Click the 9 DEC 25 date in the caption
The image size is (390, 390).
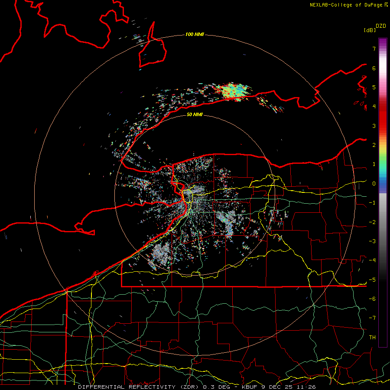[278, 387]
